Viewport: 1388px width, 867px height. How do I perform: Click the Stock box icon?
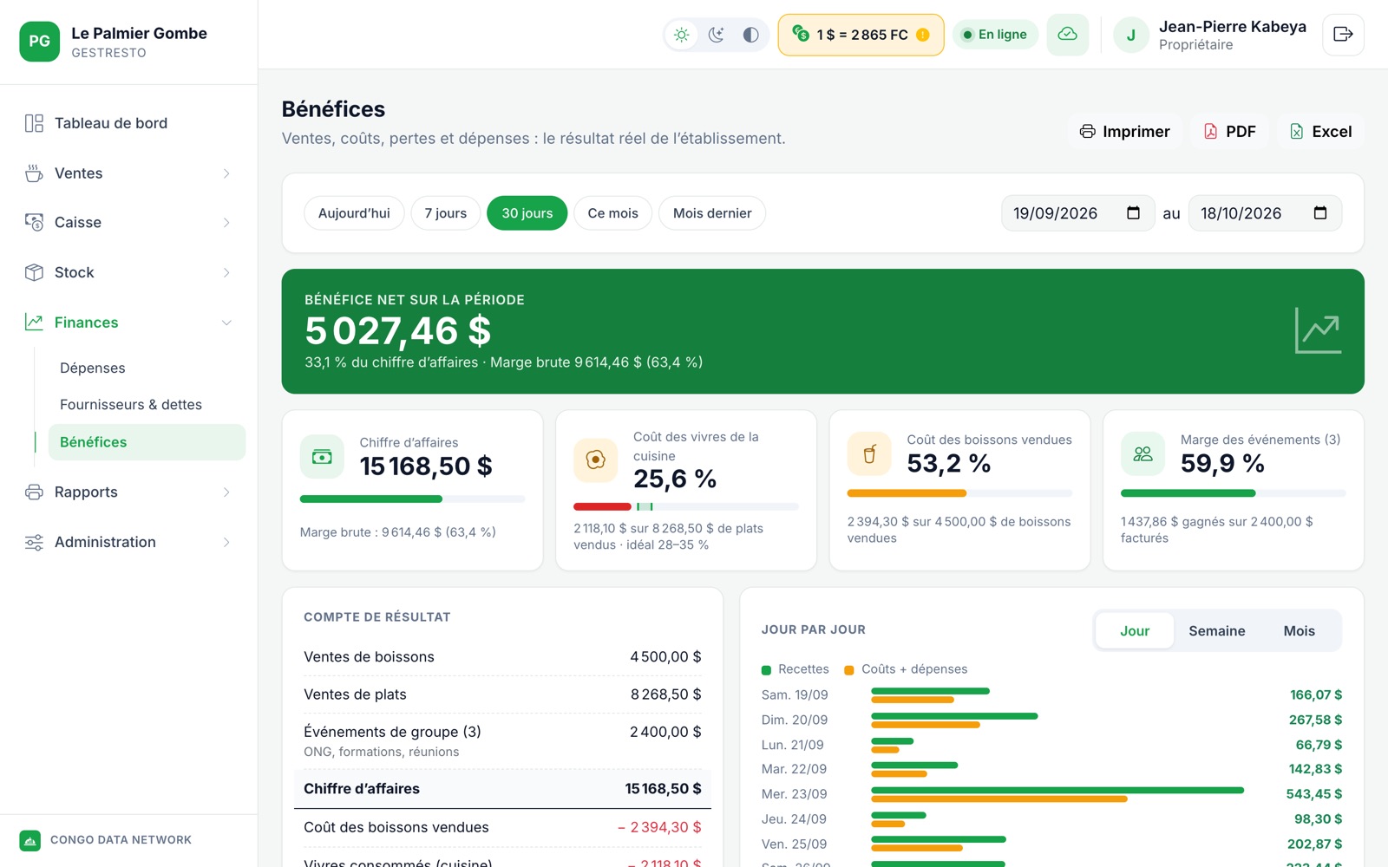point(34,272)
